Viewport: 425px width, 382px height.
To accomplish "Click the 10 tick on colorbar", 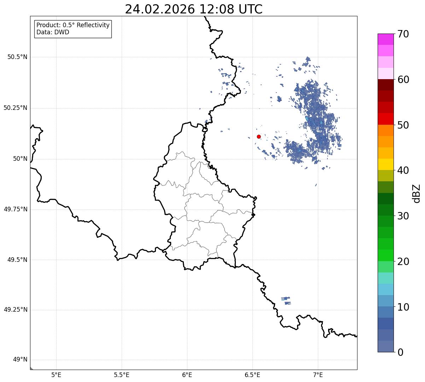I will tap(403, 307).
